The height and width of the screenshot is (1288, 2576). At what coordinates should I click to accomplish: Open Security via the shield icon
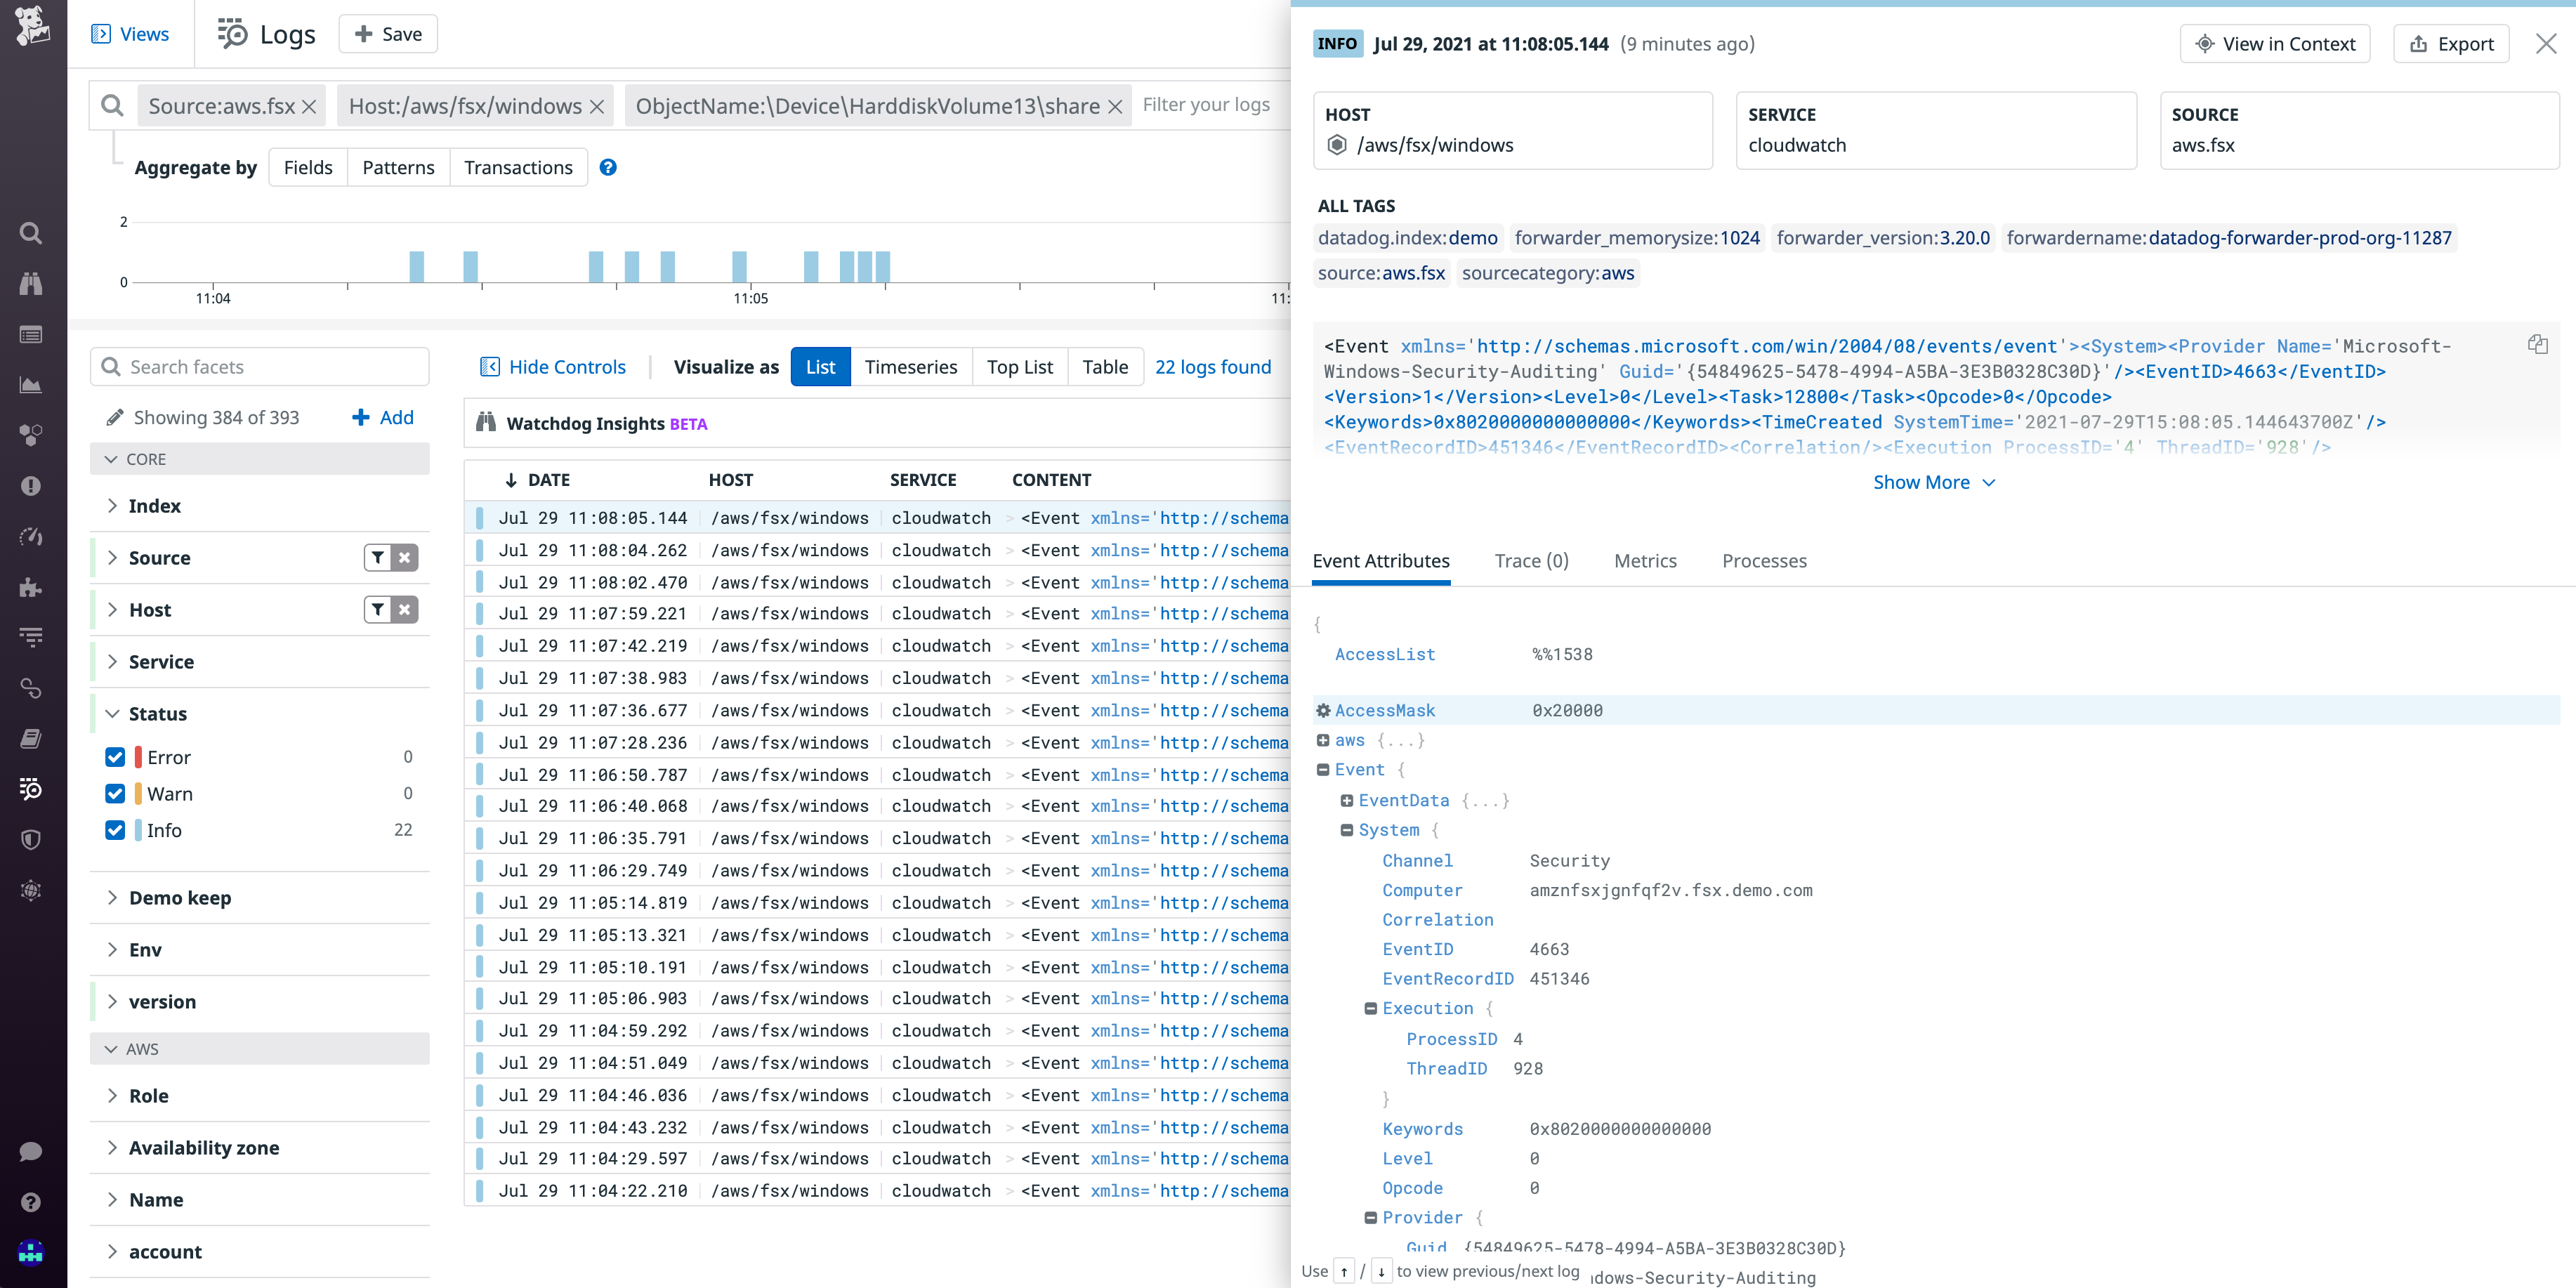pyautogui.click(x=30, y=839)
